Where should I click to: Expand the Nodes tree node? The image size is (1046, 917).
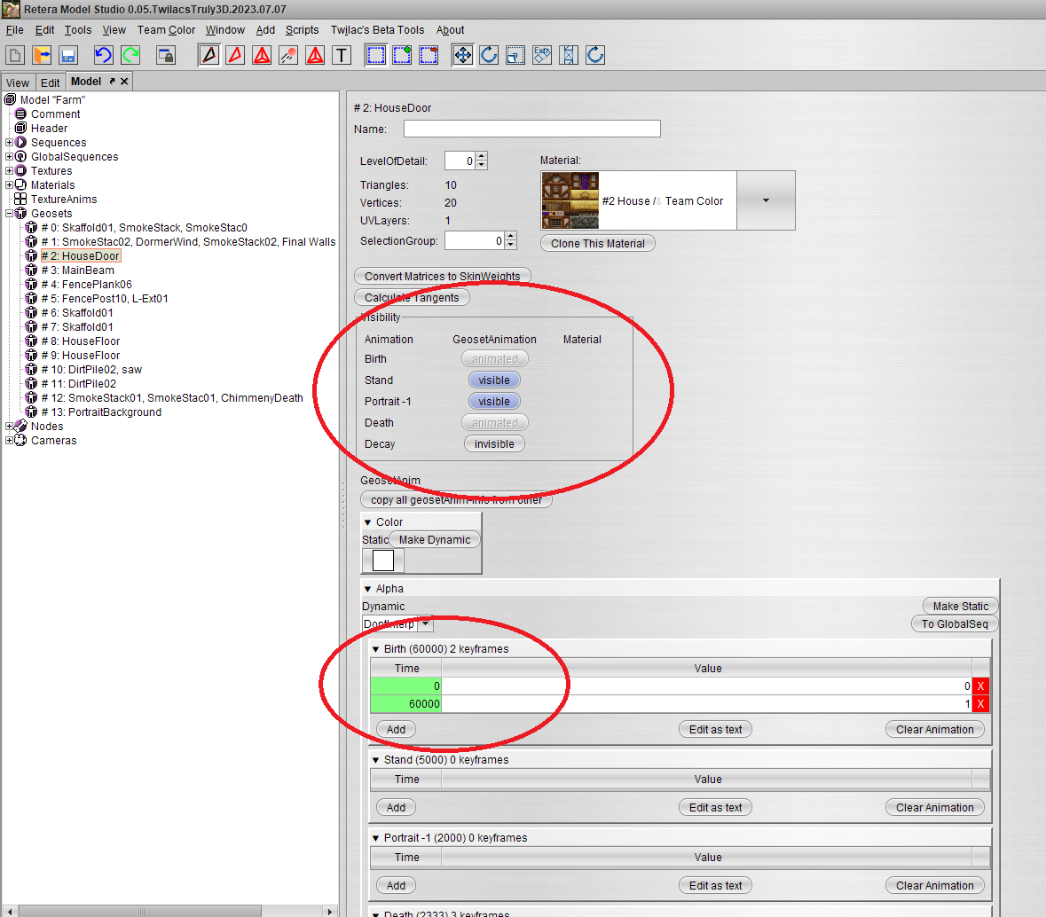tap(10, 427)
